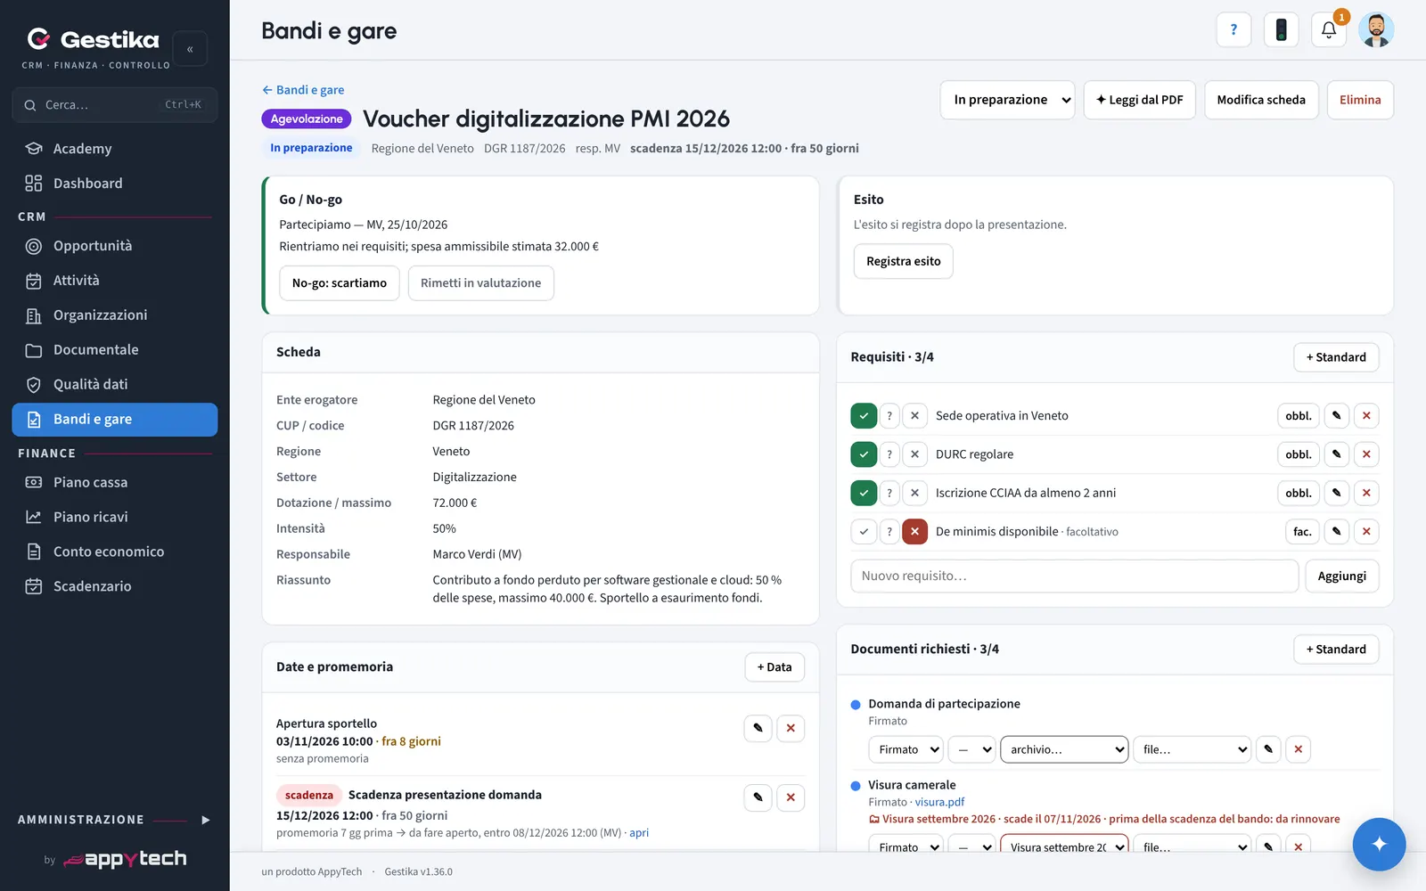Toggle obbl. flag on Sede operativa requirement
The height and width of the screenshot is (891, 1426).
point(1299,415)
